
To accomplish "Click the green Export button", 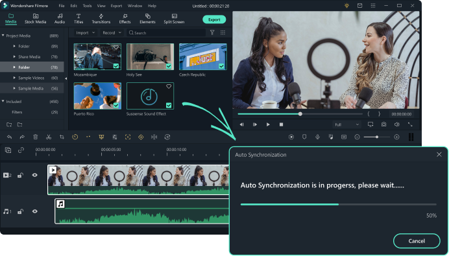I will click(214, 19).
